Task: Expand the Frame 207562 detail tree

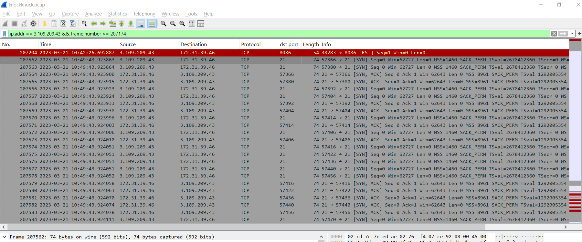Action: tap(5, 237)
